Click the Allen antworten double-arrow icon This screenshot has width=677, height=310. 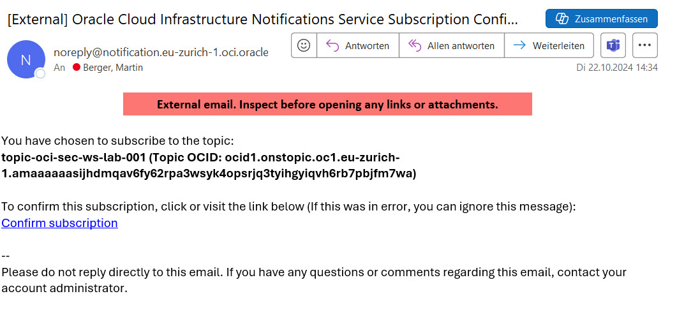pos(415,45)
